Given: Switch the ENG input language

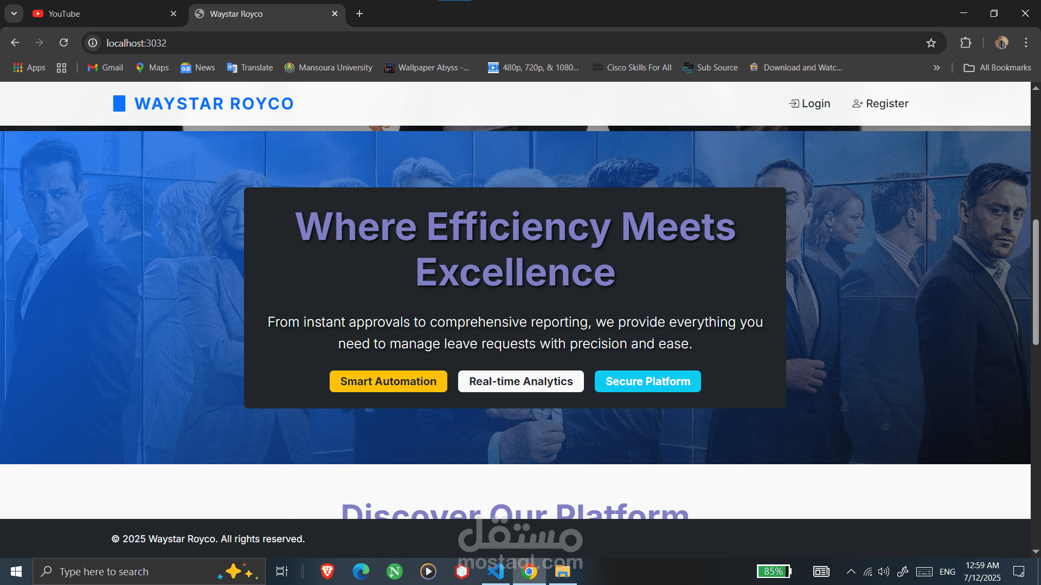Looking at the screenshot, I should coord(947,572).
